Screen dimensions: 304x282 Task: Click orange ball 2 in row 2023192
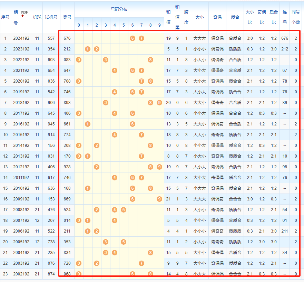97,49
